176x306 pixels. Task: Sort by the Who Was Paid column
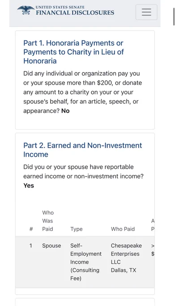(x=48, y=220)
